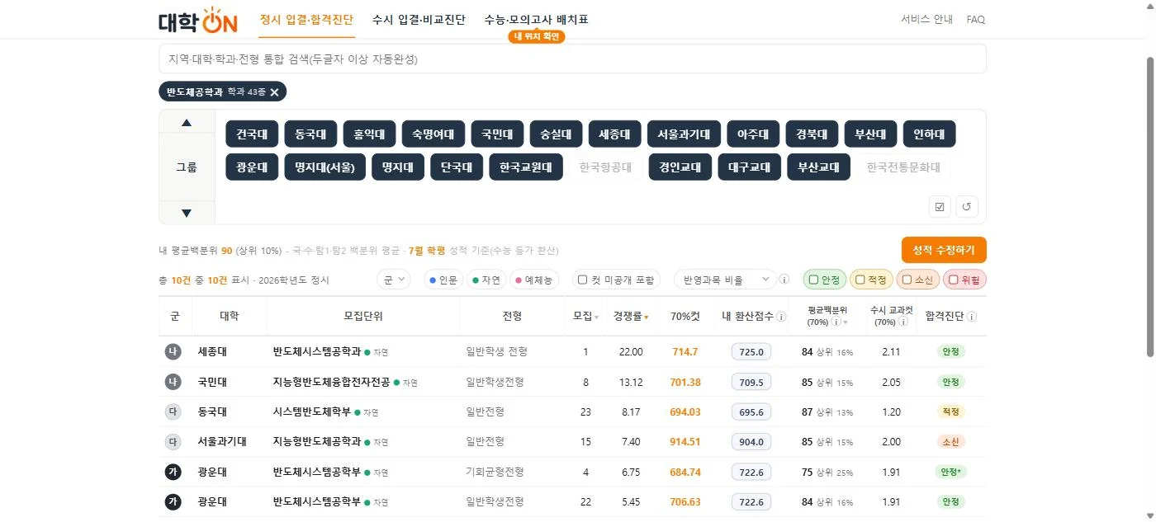This screenshot has width=1156, height=522.
Task: Select the 홍익대 chip
Action: point(369,134)
